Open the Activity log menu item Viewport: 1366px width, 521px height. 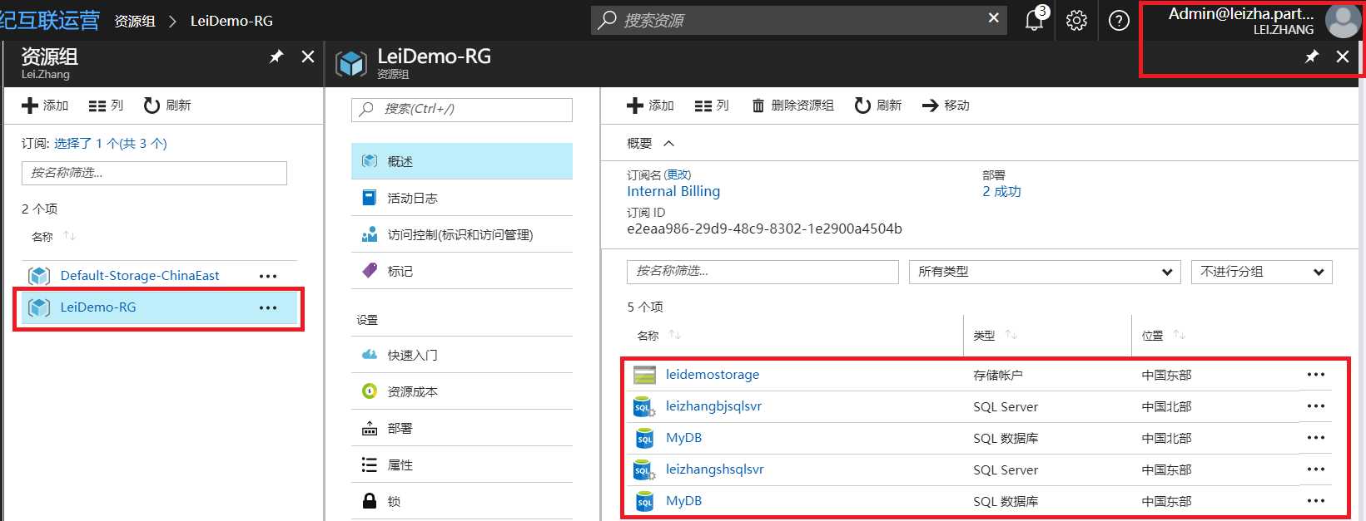click(462, 198)
